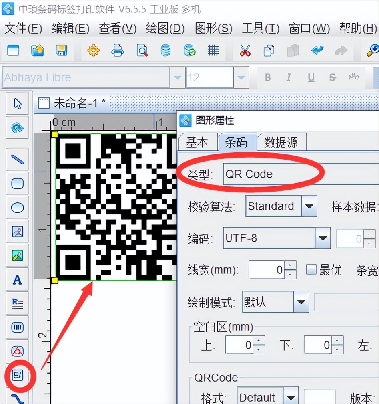Image resolution: width=379 pixels, height=404 pixels.
Task: Click the font name Abhaya Libre field
Action: pyautogui.click(x=86, y=77)
